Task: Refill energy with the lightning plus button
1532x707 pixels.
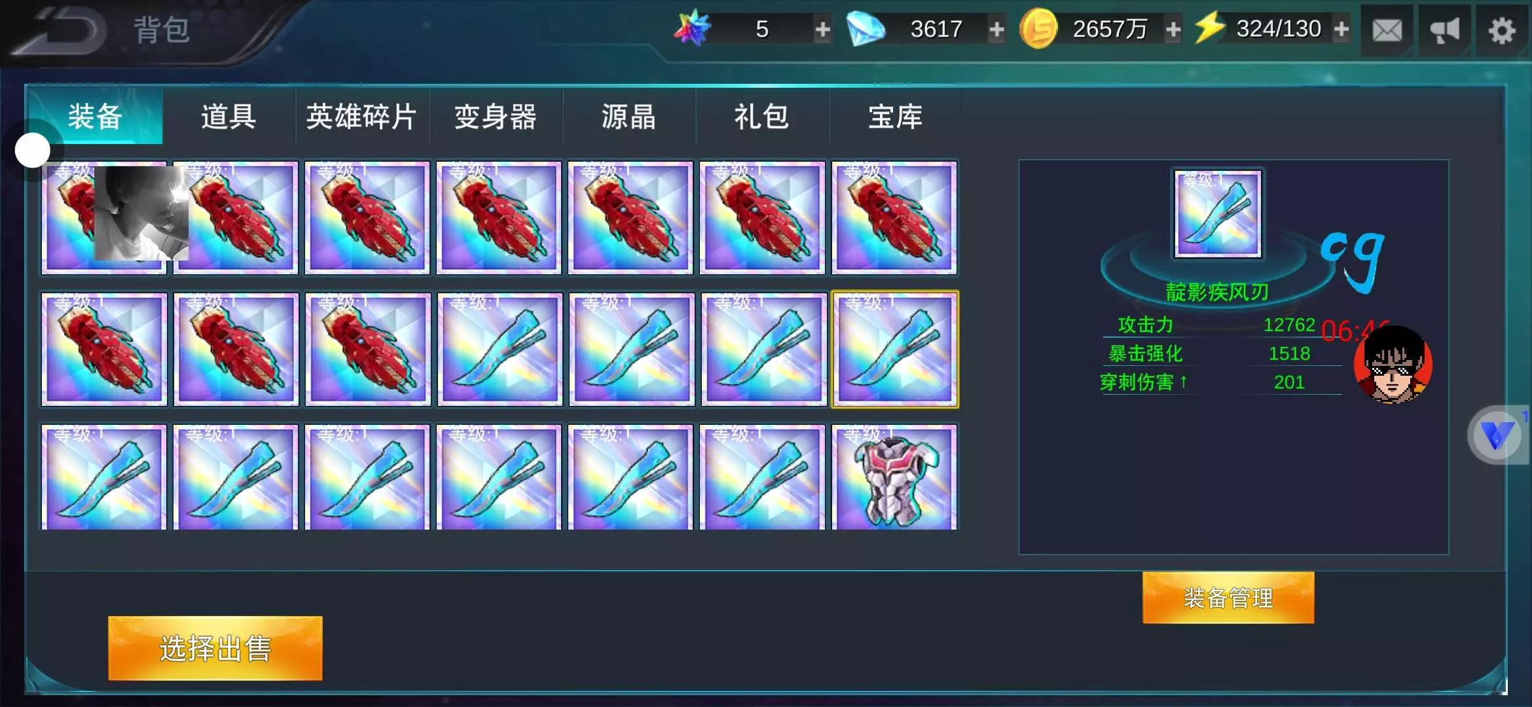Action: tap(1341, 29)
